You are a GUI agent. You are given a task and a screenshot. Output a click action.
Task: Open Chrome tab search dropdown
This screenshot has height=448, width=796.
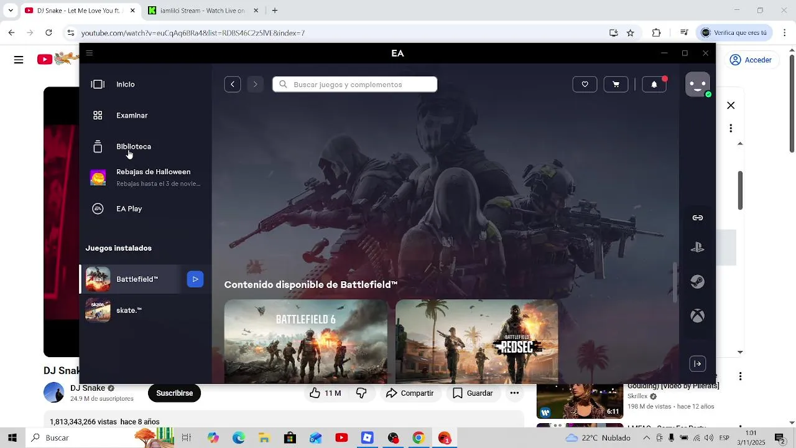click(10, 11)
